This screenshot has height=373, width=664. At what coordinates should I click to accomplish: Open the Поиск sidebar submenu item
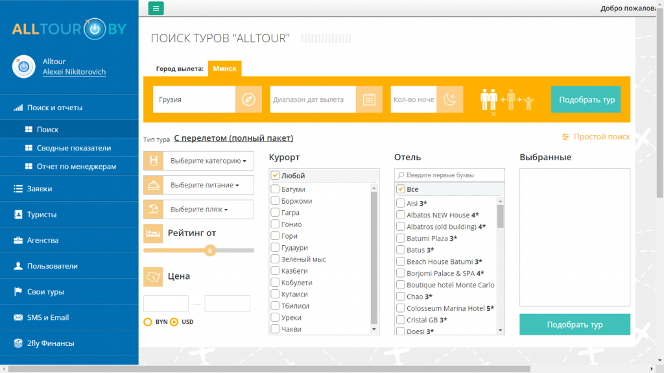point(69,129)
